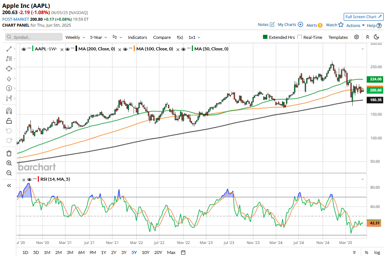Zoom out using the magnifier minus icon
Viewport: 387px width, 261px height.
pos(9,173)
